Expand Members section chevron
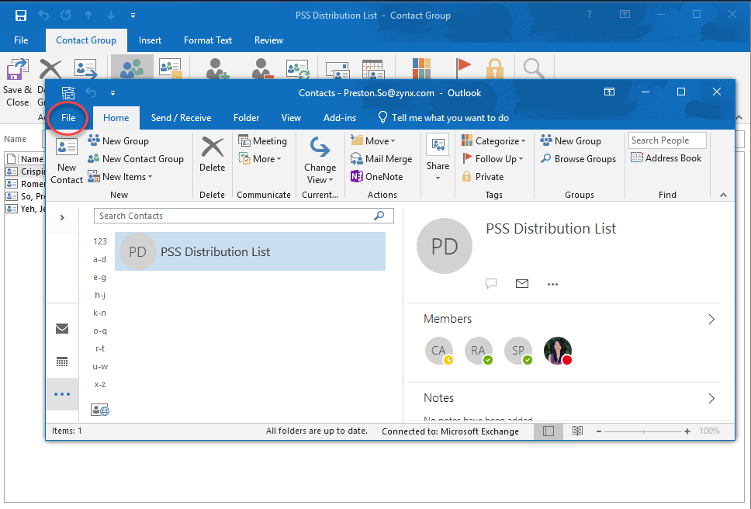 click(x=711, y=320)
